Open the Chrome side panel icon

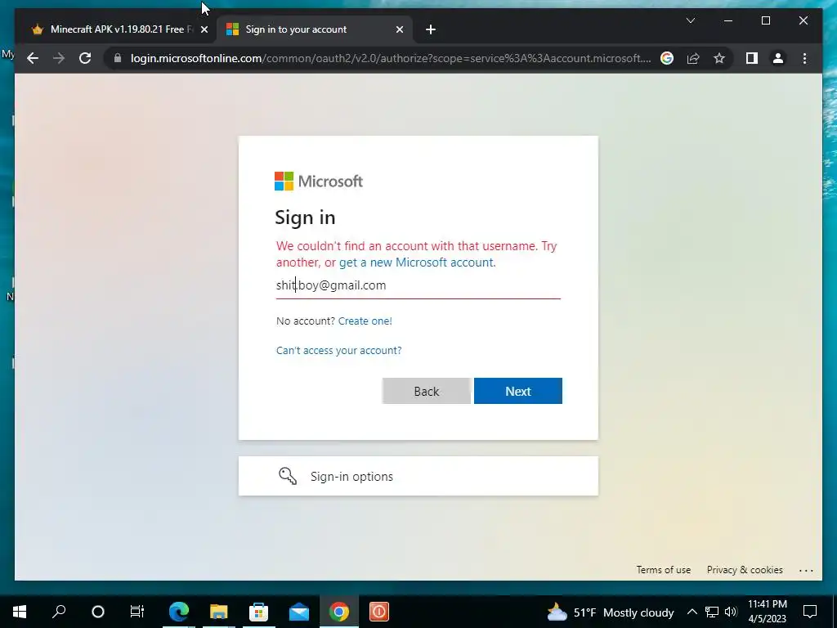click(x=752, y=58)
